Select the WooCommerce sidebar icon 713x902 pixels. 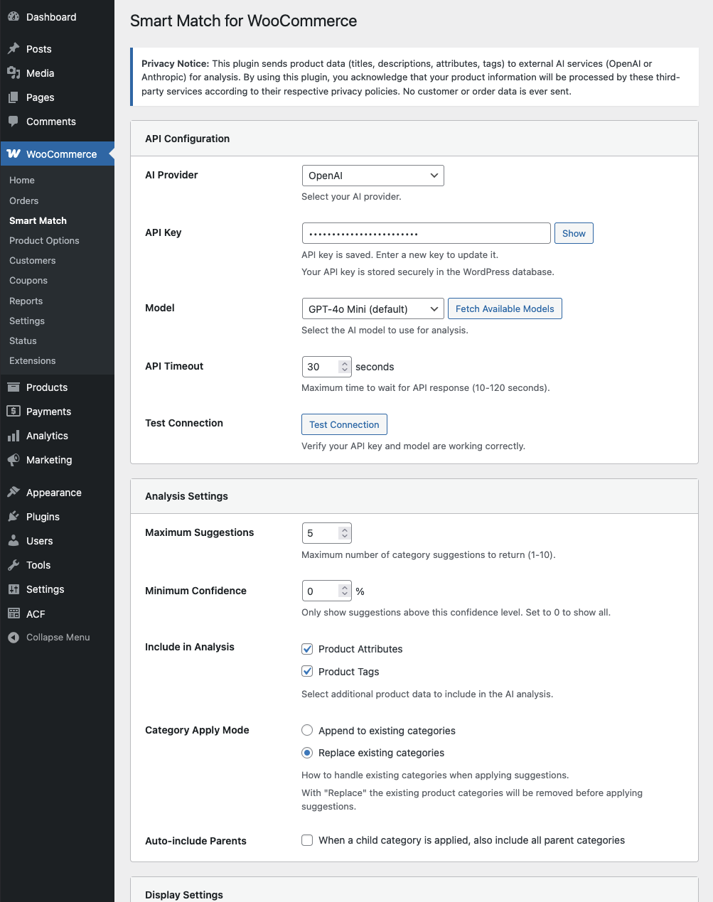pyautogui.click(x=13, y=154)
